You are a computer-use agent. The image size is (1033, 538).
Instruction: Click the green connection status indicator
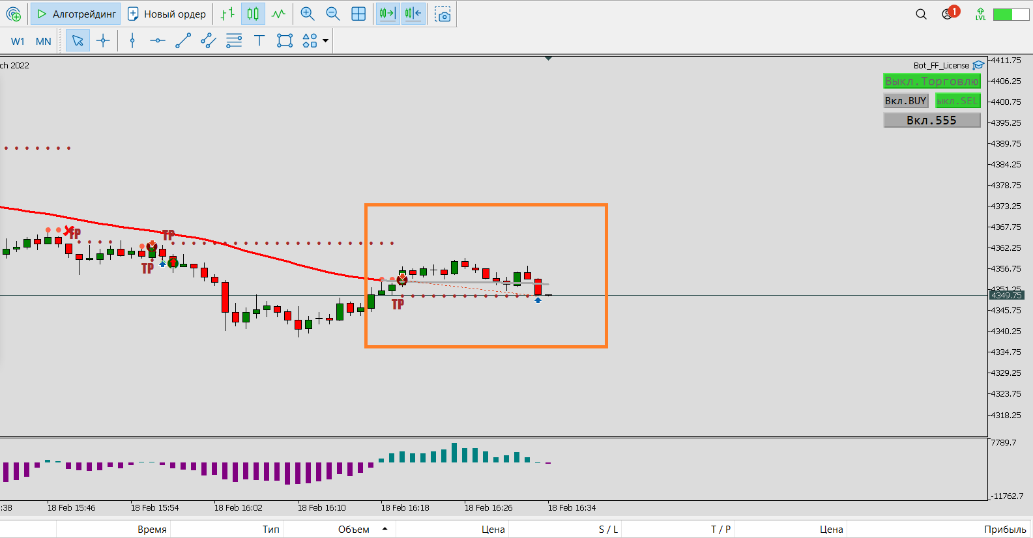click(1011, 14)
